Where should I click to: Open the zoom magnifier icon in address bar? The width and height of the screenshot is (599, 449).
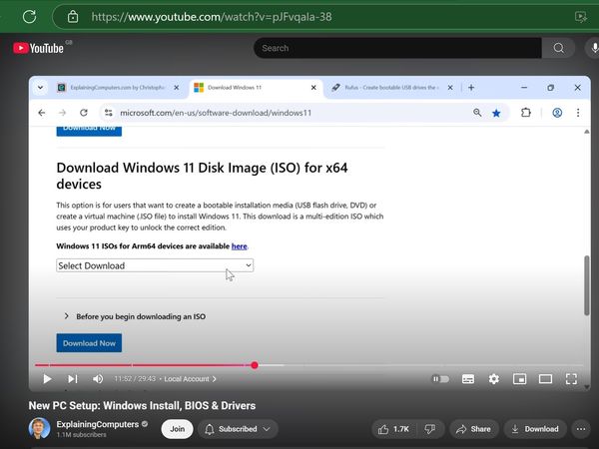click(x=477, y=113)
